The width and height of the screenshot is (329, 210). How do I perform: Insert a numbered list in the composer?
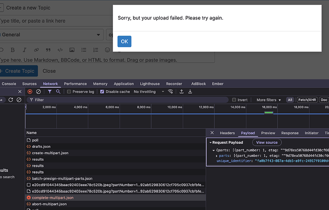(x=96, y=50)
